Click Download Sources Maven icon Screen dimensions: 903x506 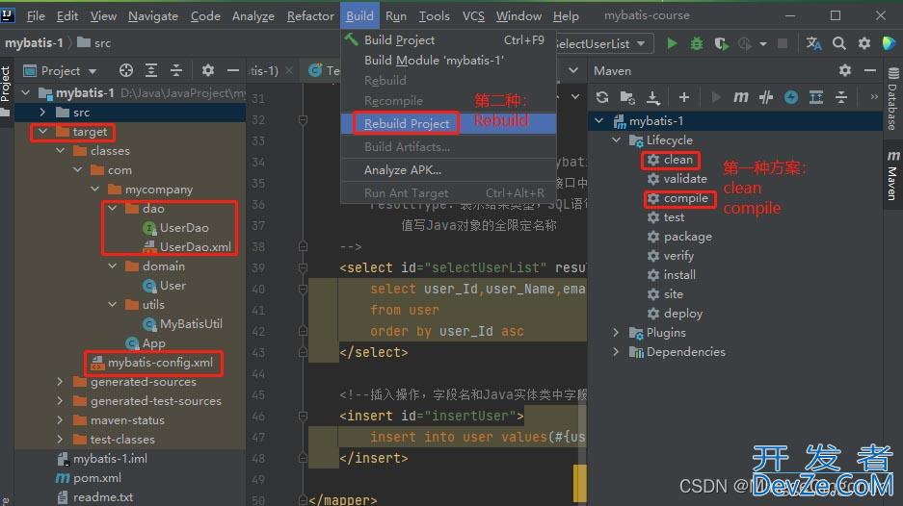pos(652,98)
